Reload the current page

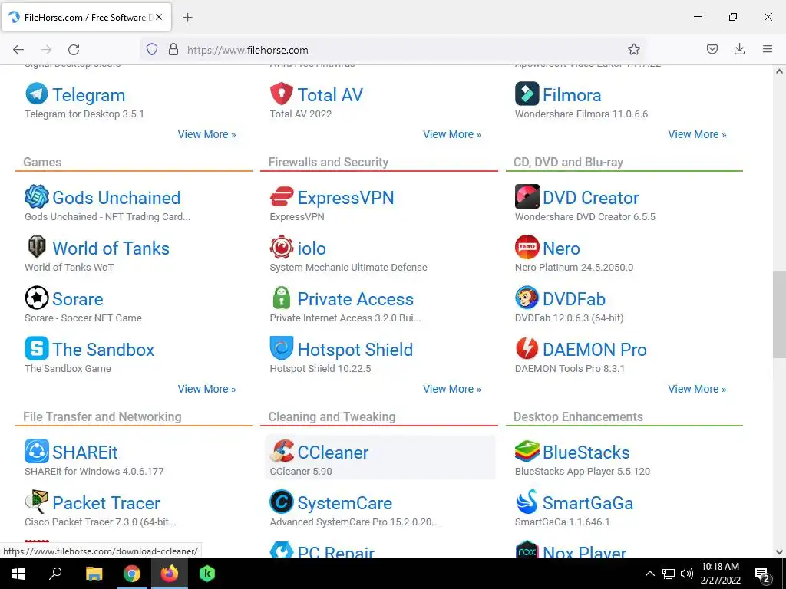[74, 50]
